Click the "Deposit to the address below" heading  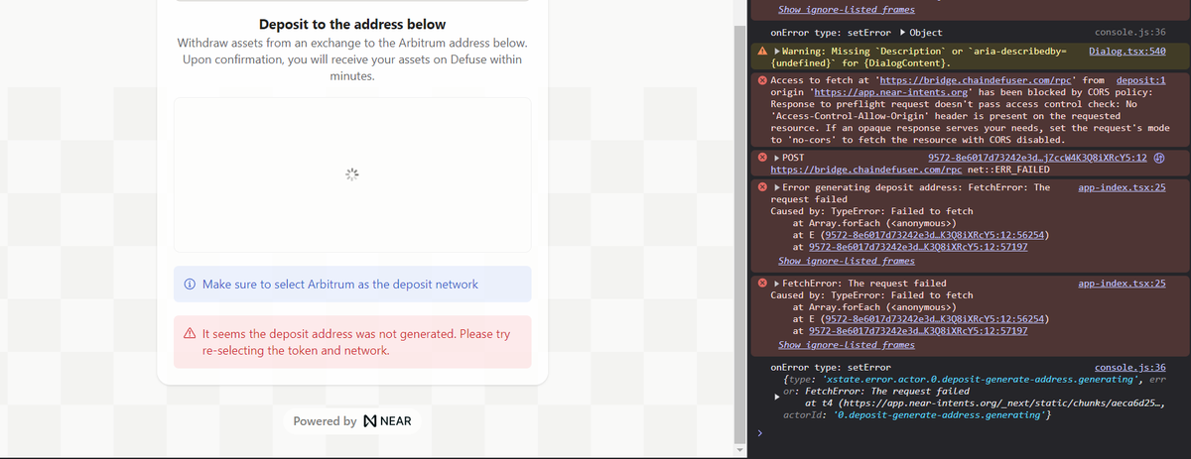coord(352,24)
